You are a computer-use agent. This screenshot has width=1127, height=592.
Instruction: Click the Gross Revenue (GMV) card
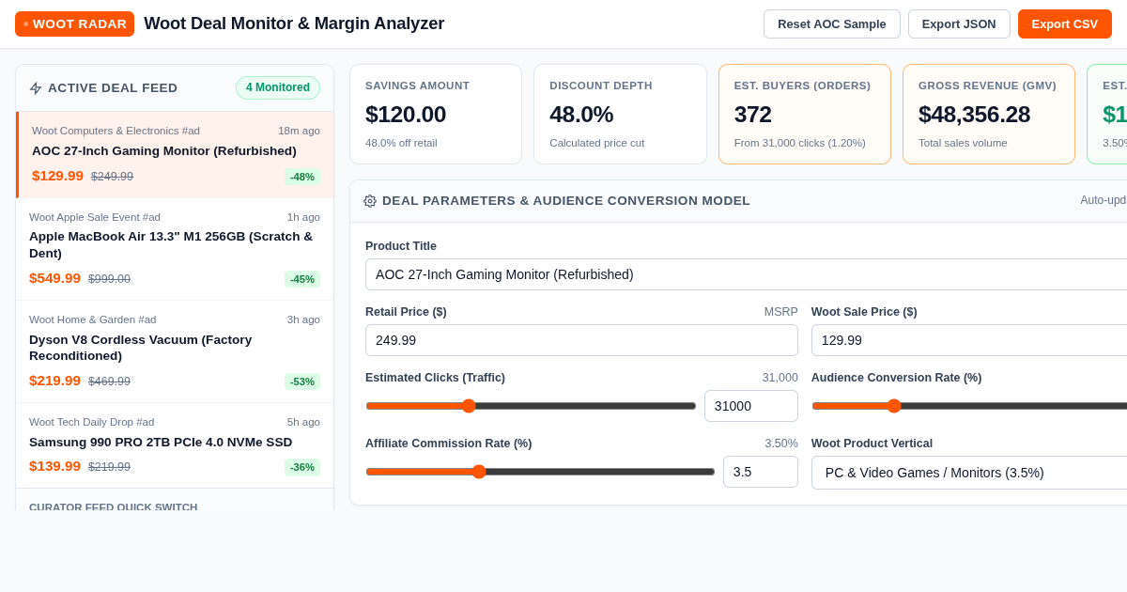tap(989, 115)
